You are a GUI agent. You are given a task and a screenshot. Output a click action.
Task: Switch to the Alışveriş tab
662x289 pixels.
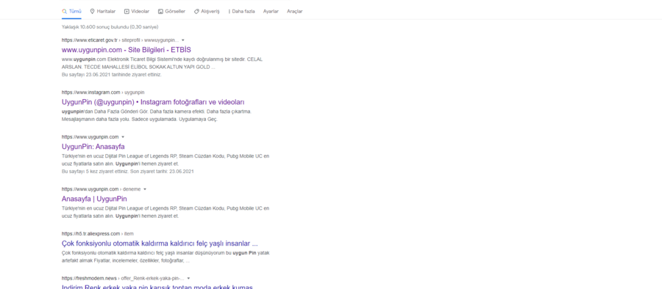coord(207,12)
